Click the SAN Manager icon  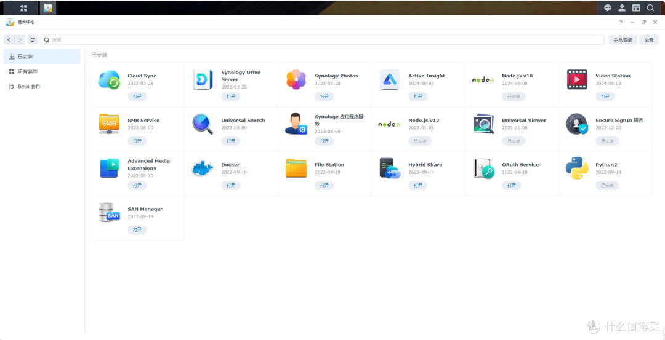[x=109, y=213]
